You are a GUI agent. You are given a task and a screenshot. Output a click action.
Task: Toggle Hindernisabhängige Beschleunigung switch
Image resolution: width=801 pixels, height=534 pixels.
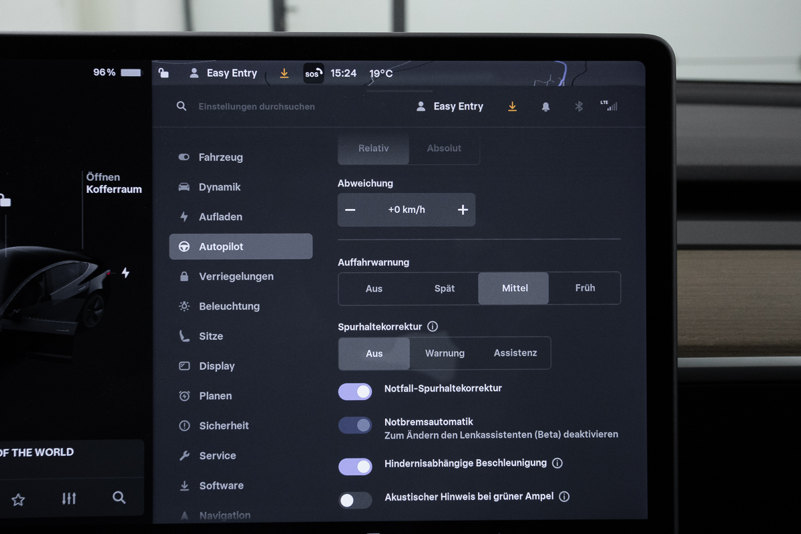pyautogui.click(x=355, y=467)
